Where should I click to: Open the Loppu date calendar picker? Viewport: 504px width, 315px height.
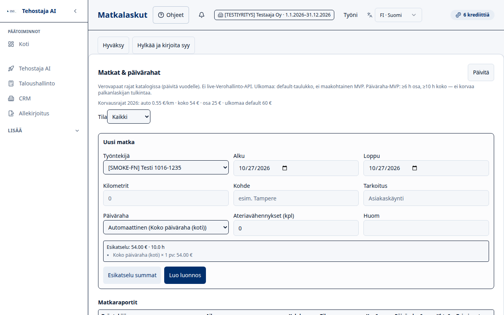click(414, 168)
